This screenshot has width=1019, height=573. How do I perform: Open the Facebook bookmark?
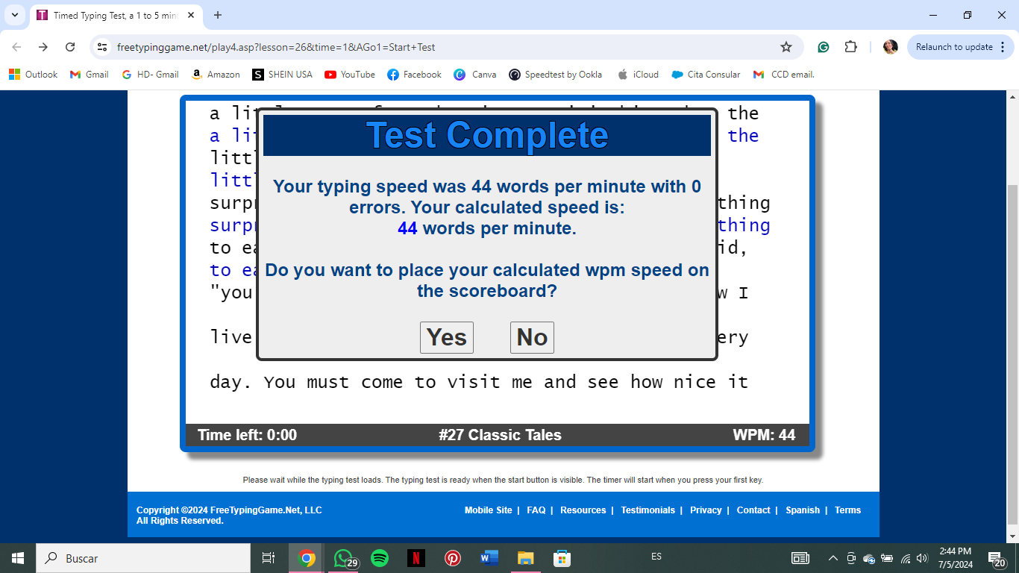[415, 75]
